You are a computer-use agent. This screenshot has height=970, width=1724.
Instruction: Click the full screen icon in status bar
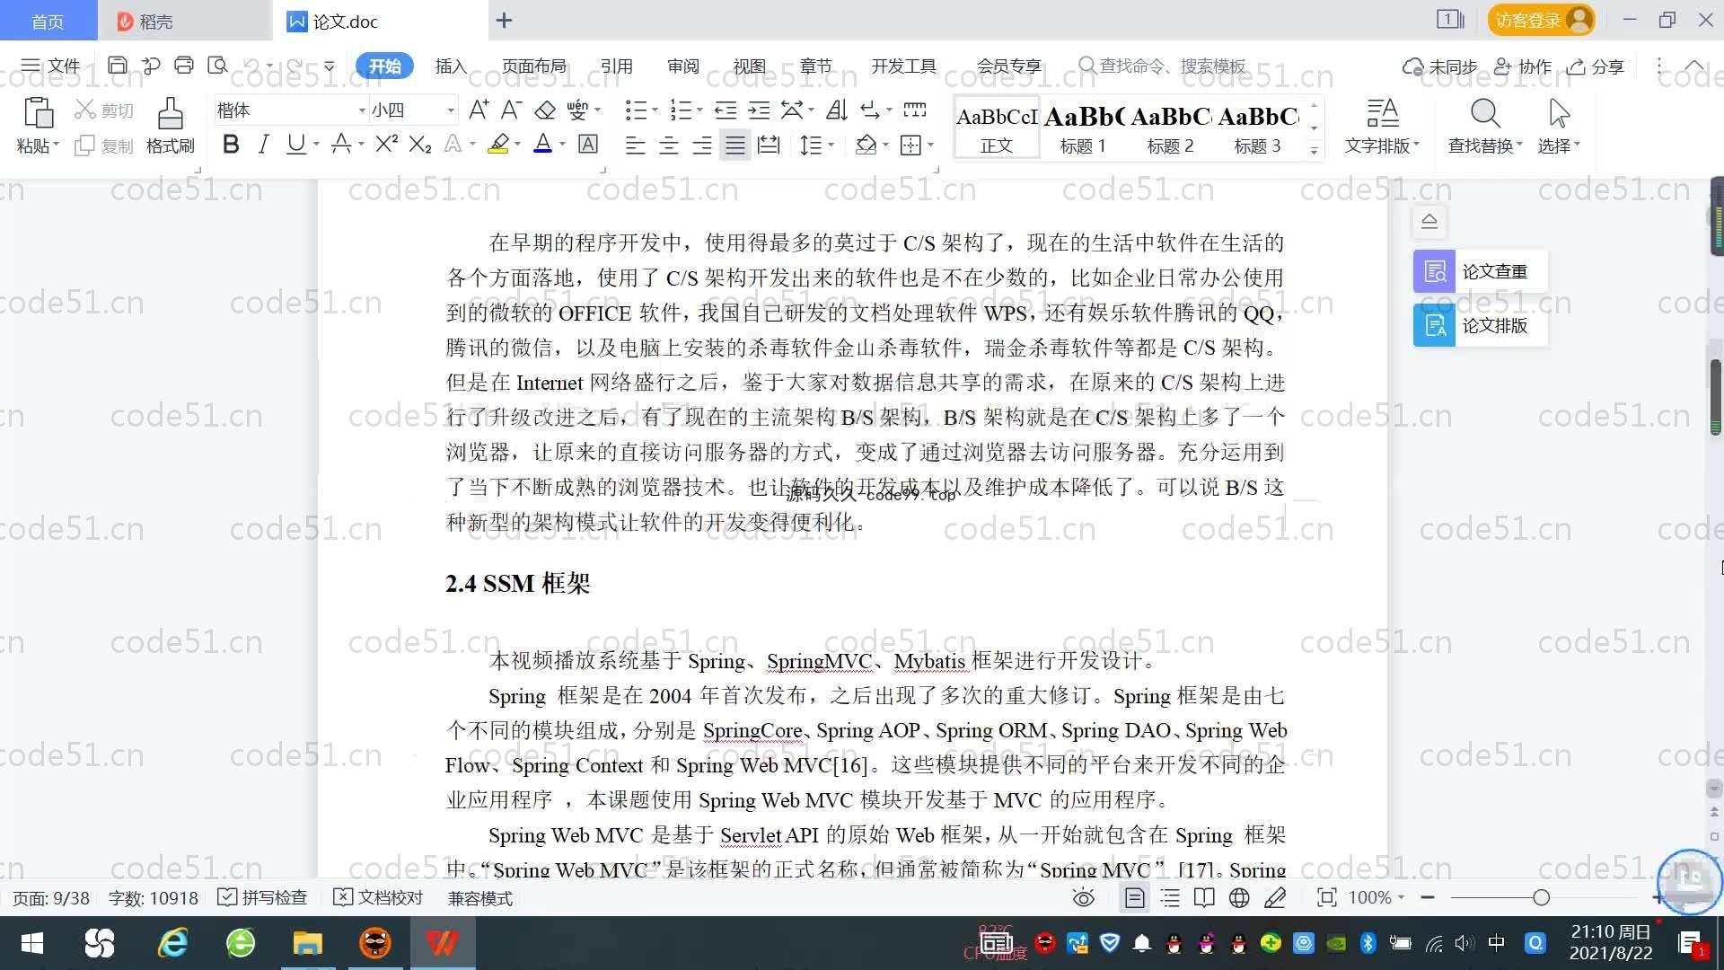pos(1326,897)
